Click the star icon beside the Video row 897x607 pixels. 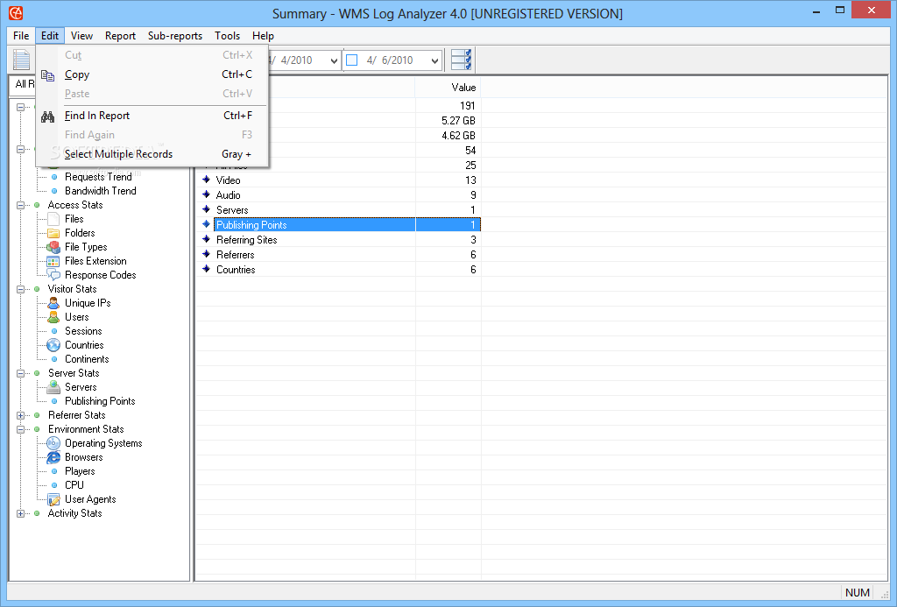[x=207, y=180]
